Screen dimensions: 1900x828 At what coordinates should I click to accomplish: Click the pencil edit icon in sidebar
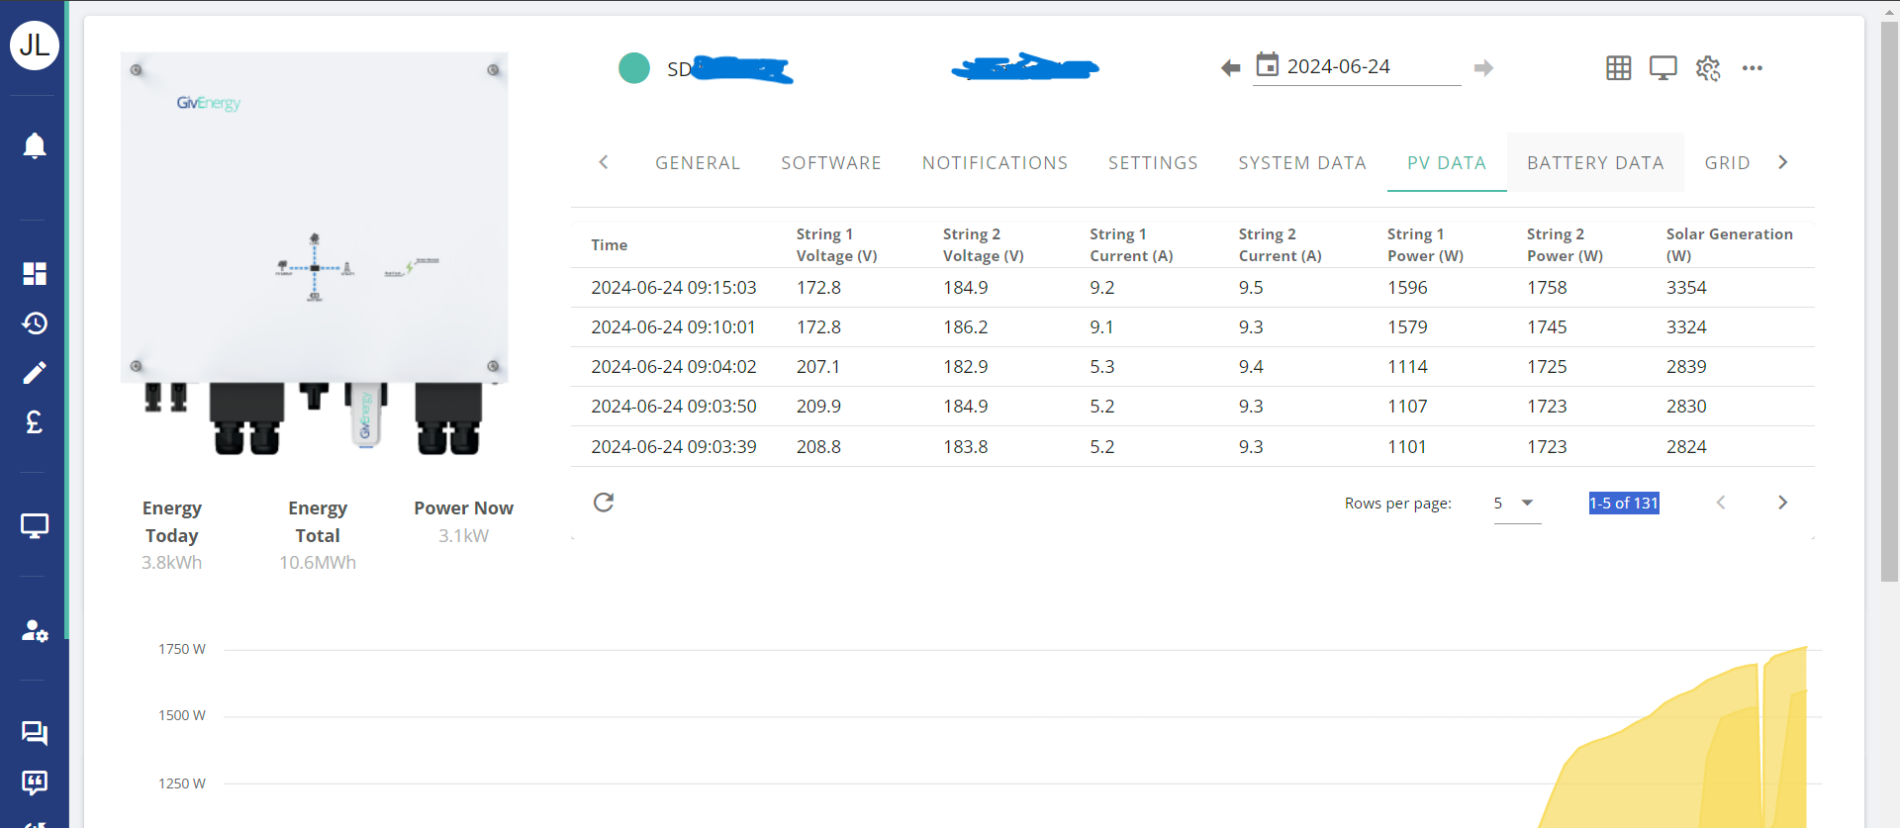(x=35, y=373)
